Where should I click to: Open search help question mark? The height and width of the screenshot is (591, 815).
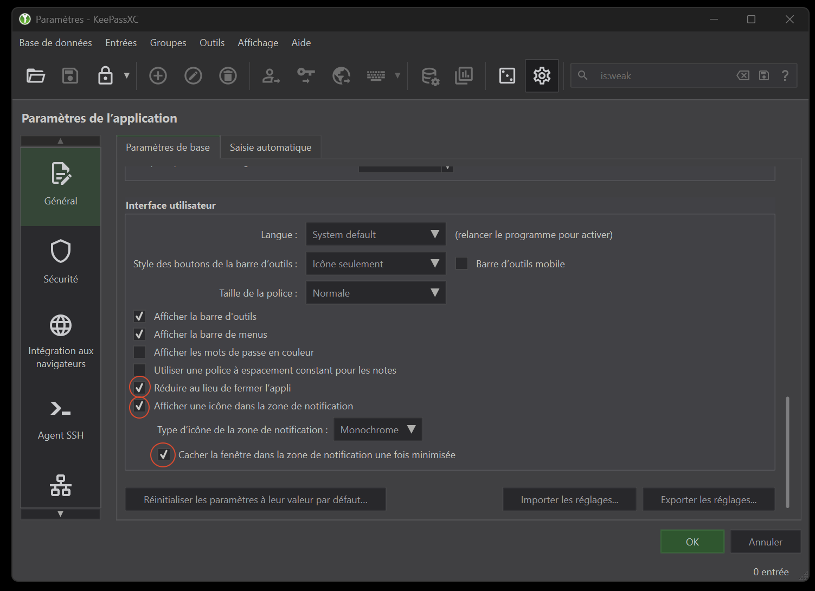tap(785, 75)
